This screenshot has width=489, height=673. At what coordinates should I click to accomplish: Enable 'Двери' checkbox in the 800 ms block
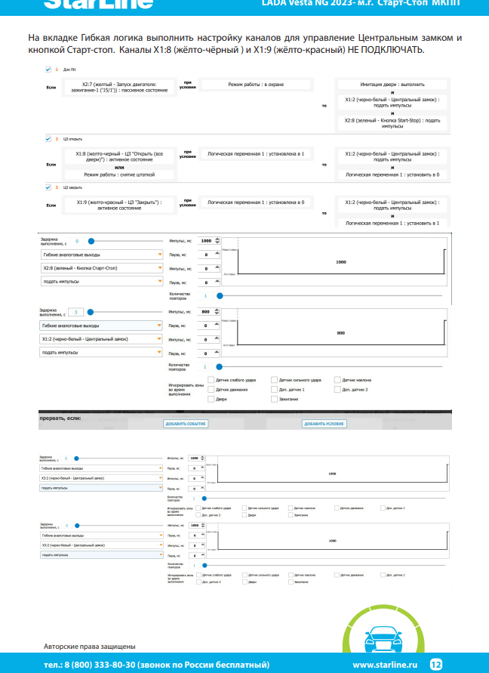coord(211,399)
